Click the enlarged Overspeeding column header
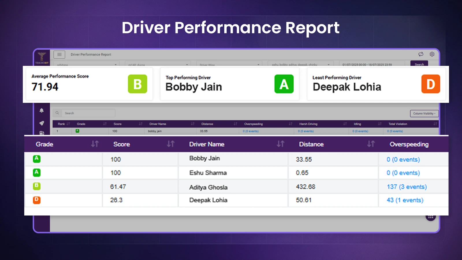 click(409, 144)
